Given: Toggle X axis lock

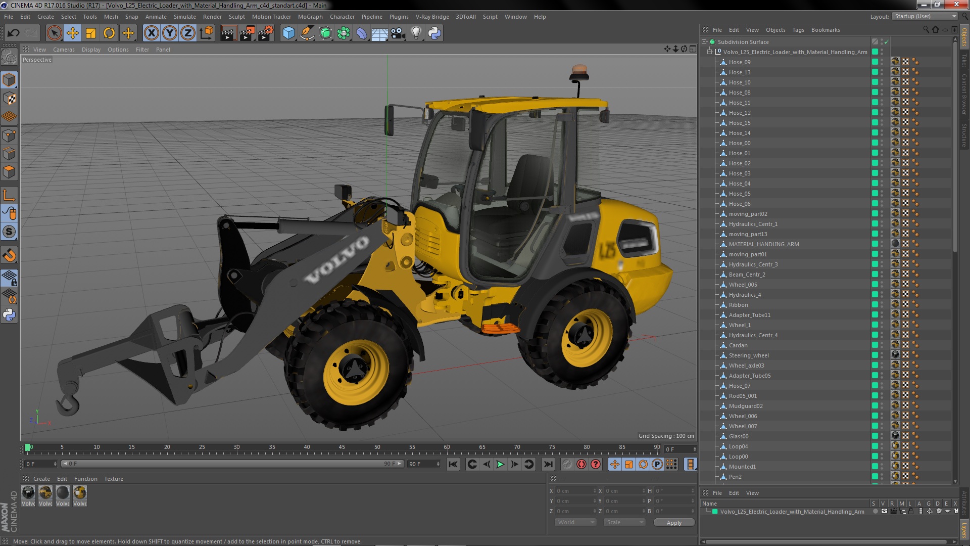Looking at the screenshot, I should pyautogui.click(x=151, y=33).
